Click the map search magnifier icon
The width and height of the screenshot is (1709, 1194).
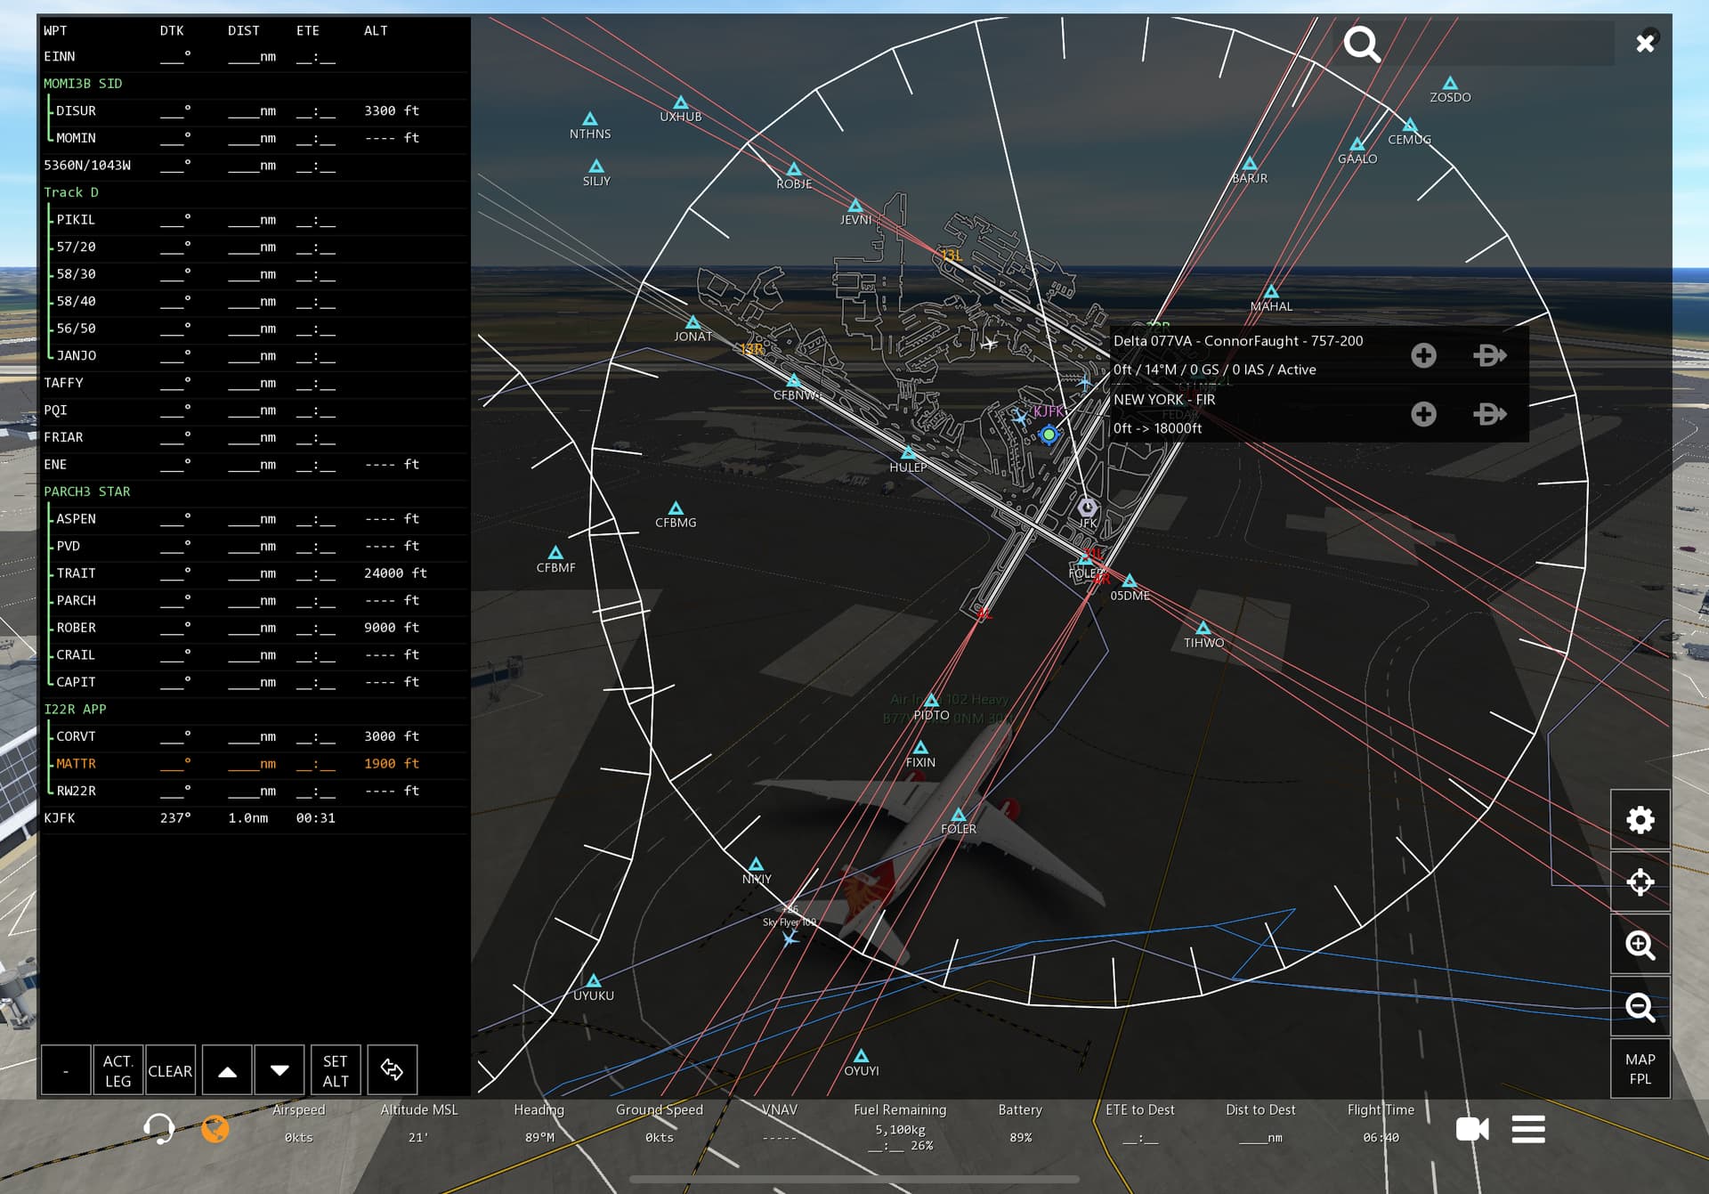[1362, 44]
